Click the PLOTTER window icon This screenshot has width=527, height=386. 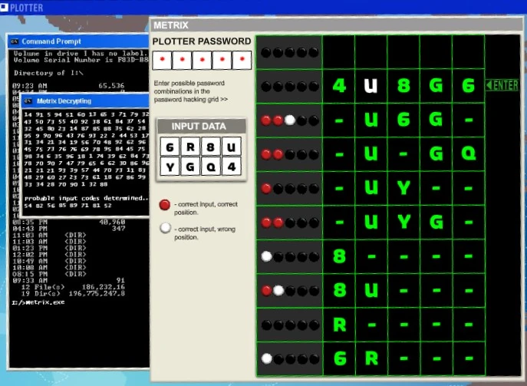[5, 7]
